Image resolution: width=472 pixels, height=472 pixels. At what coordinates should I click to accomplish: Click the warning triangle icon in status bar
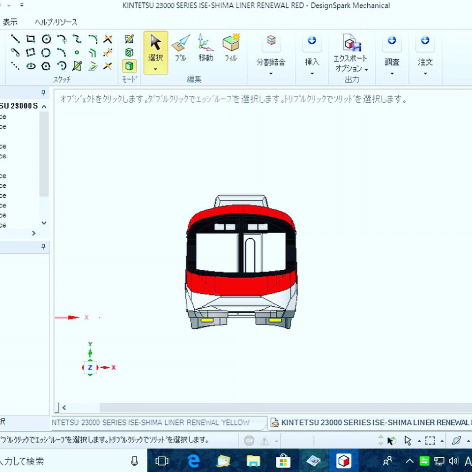(265, 441)
